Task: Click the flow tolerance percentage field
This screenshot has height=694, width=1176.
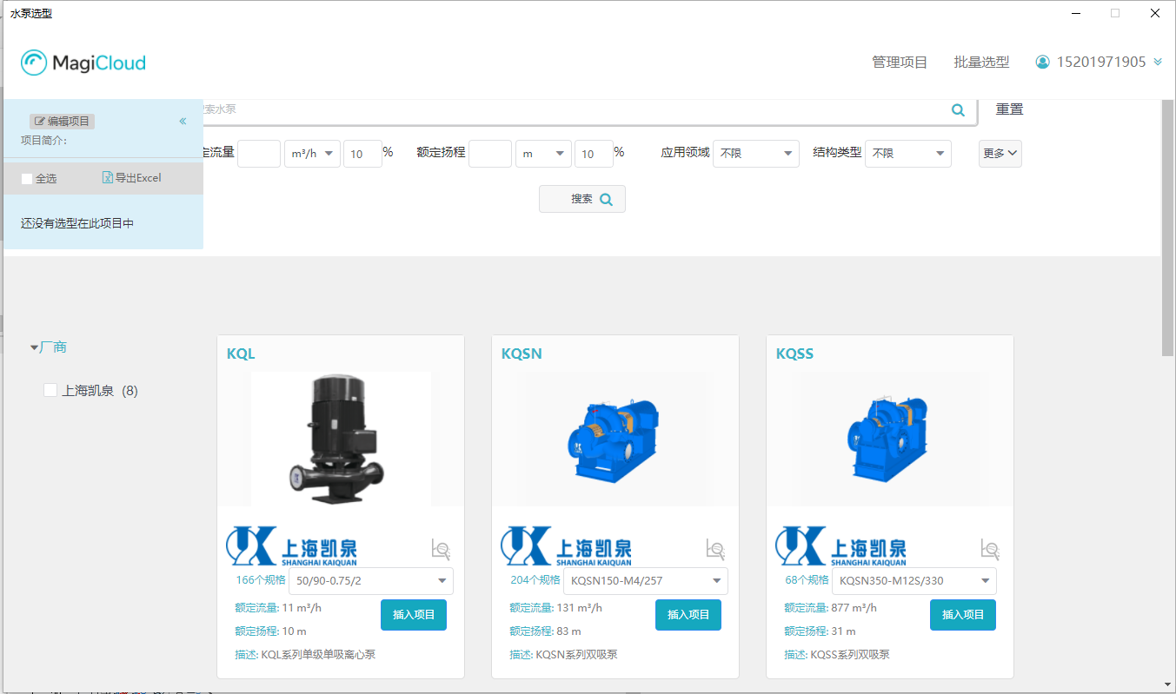Action: [x=362, y=154]
